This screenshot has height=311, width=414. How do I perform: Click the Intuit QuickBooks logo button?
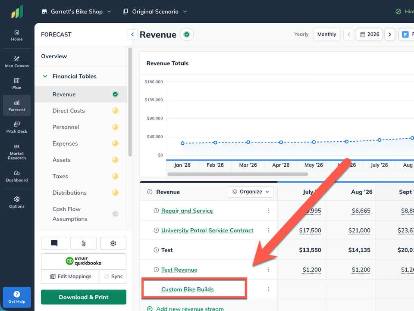tap(83, 261)
